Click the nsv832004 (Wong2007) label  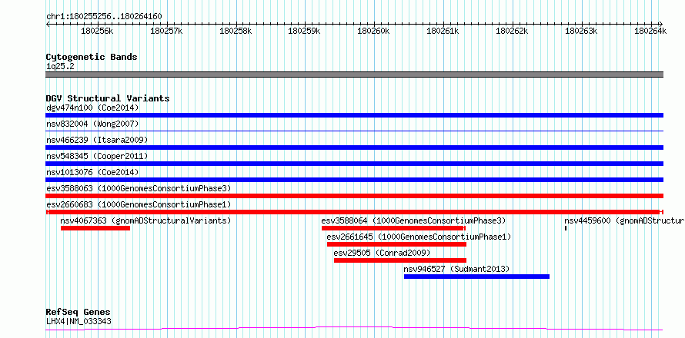click(92, 124)
